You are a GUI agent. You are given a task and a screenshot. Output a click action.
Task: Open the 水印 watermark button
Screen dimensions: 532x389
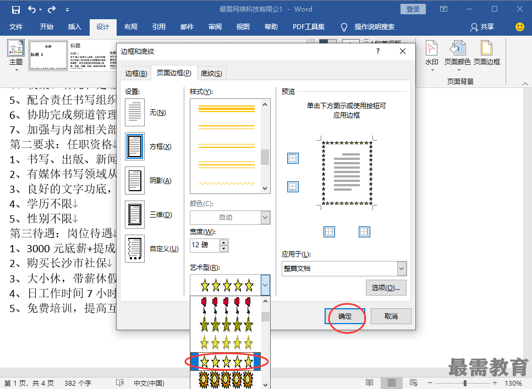tap(431, 55)
